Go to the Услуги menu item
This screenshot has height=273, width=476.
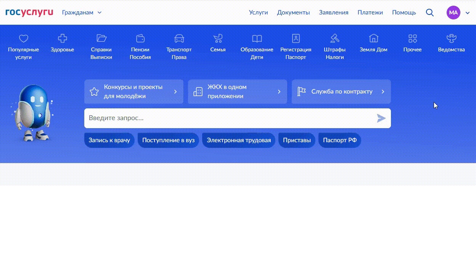tap(258, 13)
